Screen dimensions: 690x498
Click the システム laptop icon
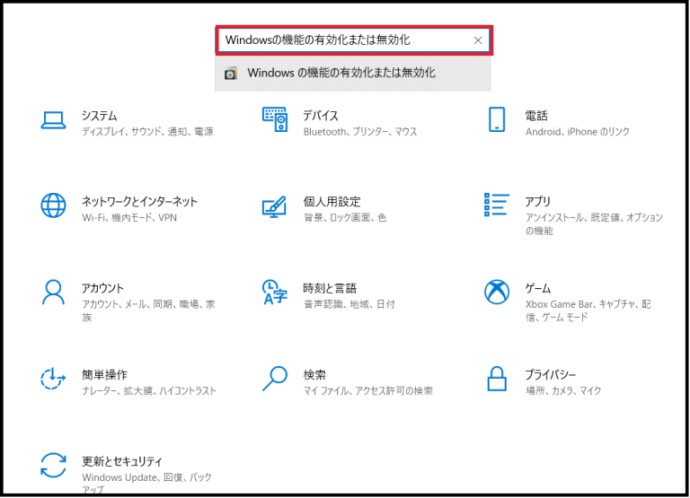(53, 120)
